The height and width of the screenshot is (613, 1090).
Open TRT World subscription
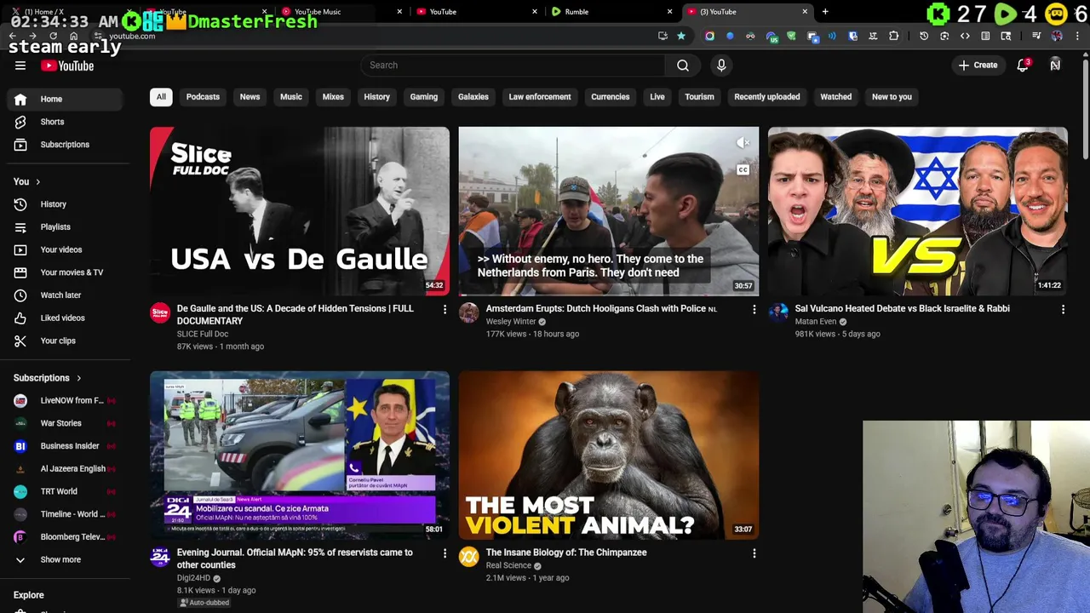[x=65, y=491]
